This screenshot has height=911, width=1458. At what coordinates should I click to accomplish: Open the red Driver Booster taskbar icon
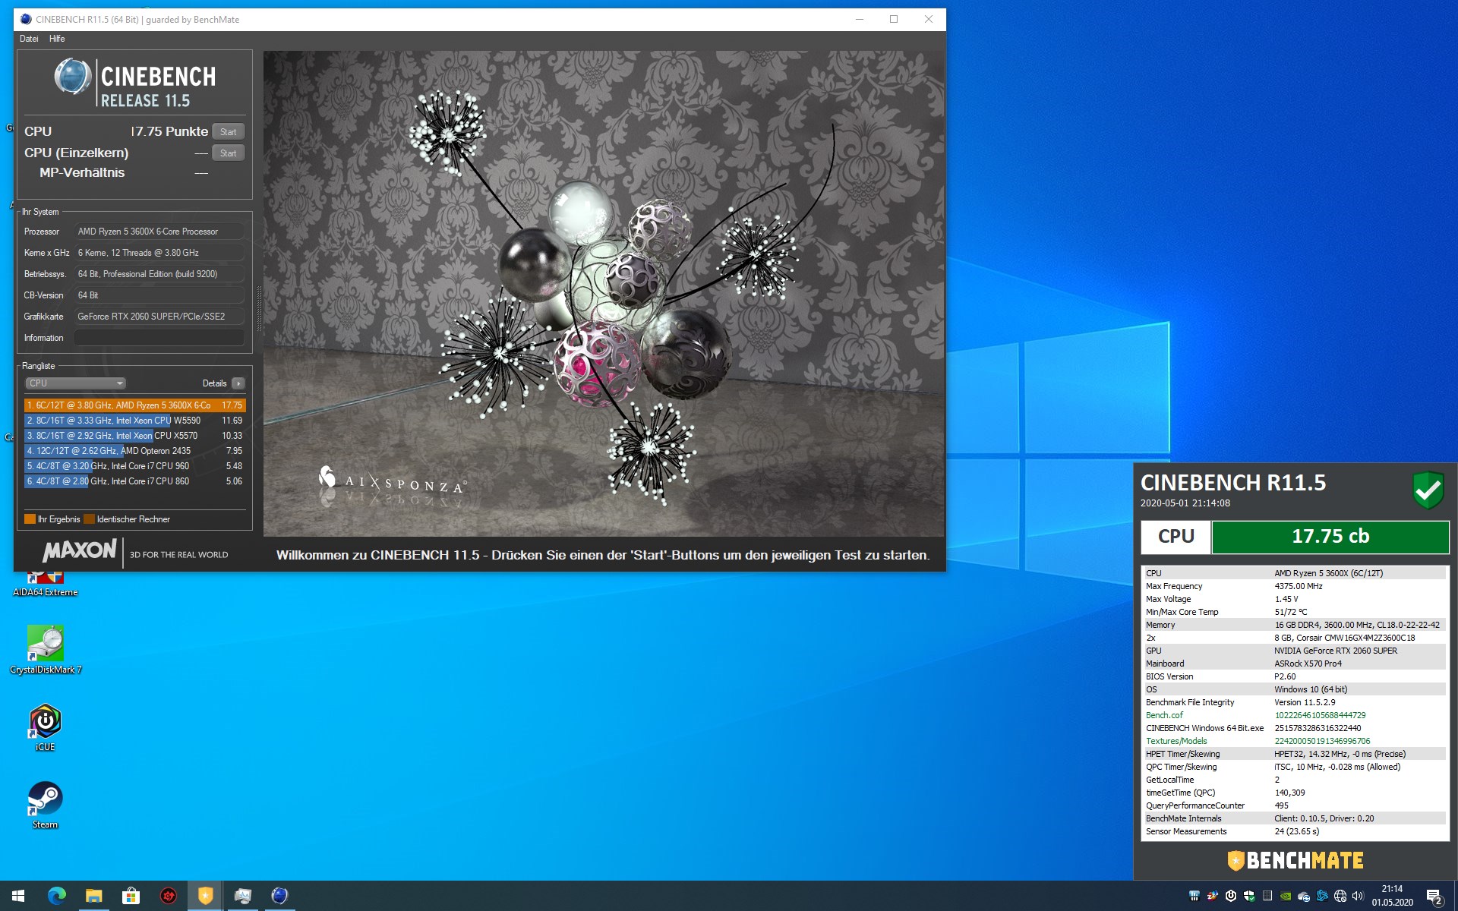pos(168,896)
